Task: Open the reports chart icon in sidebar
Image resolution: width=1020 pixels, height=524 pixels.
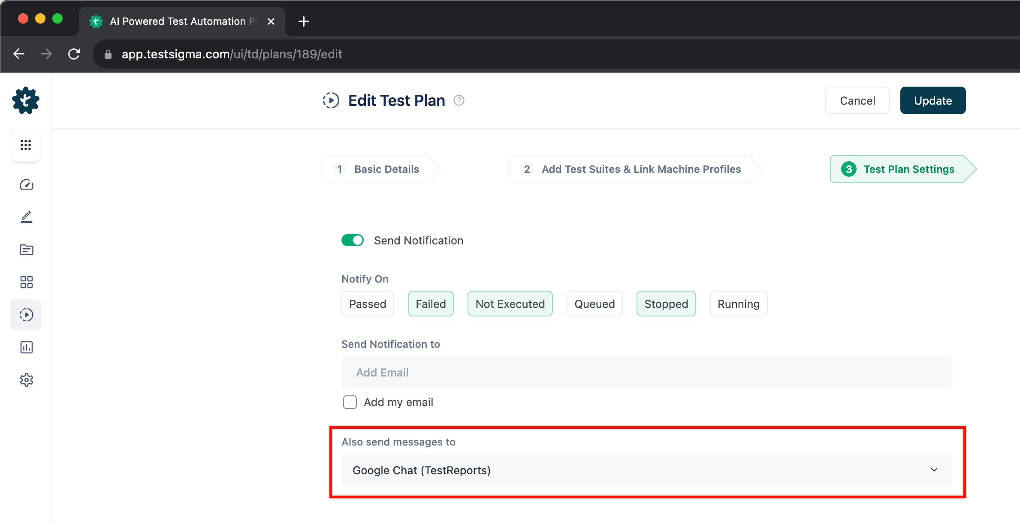Action: click(x=26, y=347)
